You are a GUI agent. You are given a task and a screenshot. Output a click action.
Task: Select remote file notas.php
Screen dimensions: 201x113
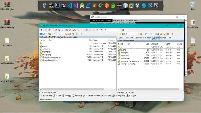[x=124, y=52]
